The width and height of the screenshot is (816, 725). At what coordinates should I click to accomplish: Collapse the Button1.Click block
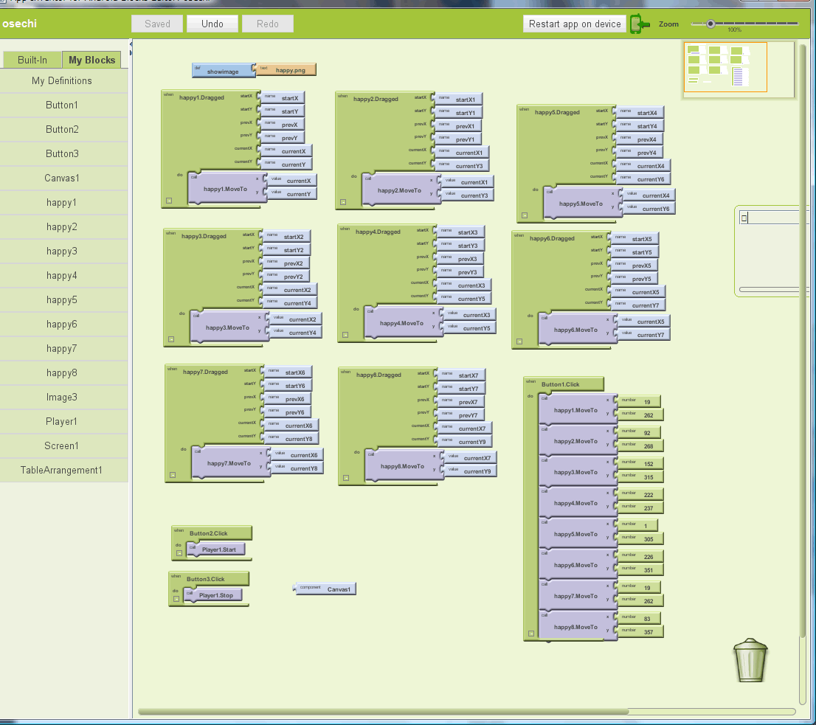click(x=530, y=634)
